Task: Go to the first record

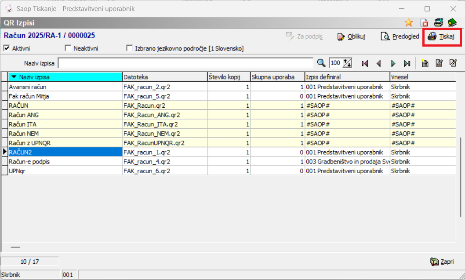Action: [365, 63]
